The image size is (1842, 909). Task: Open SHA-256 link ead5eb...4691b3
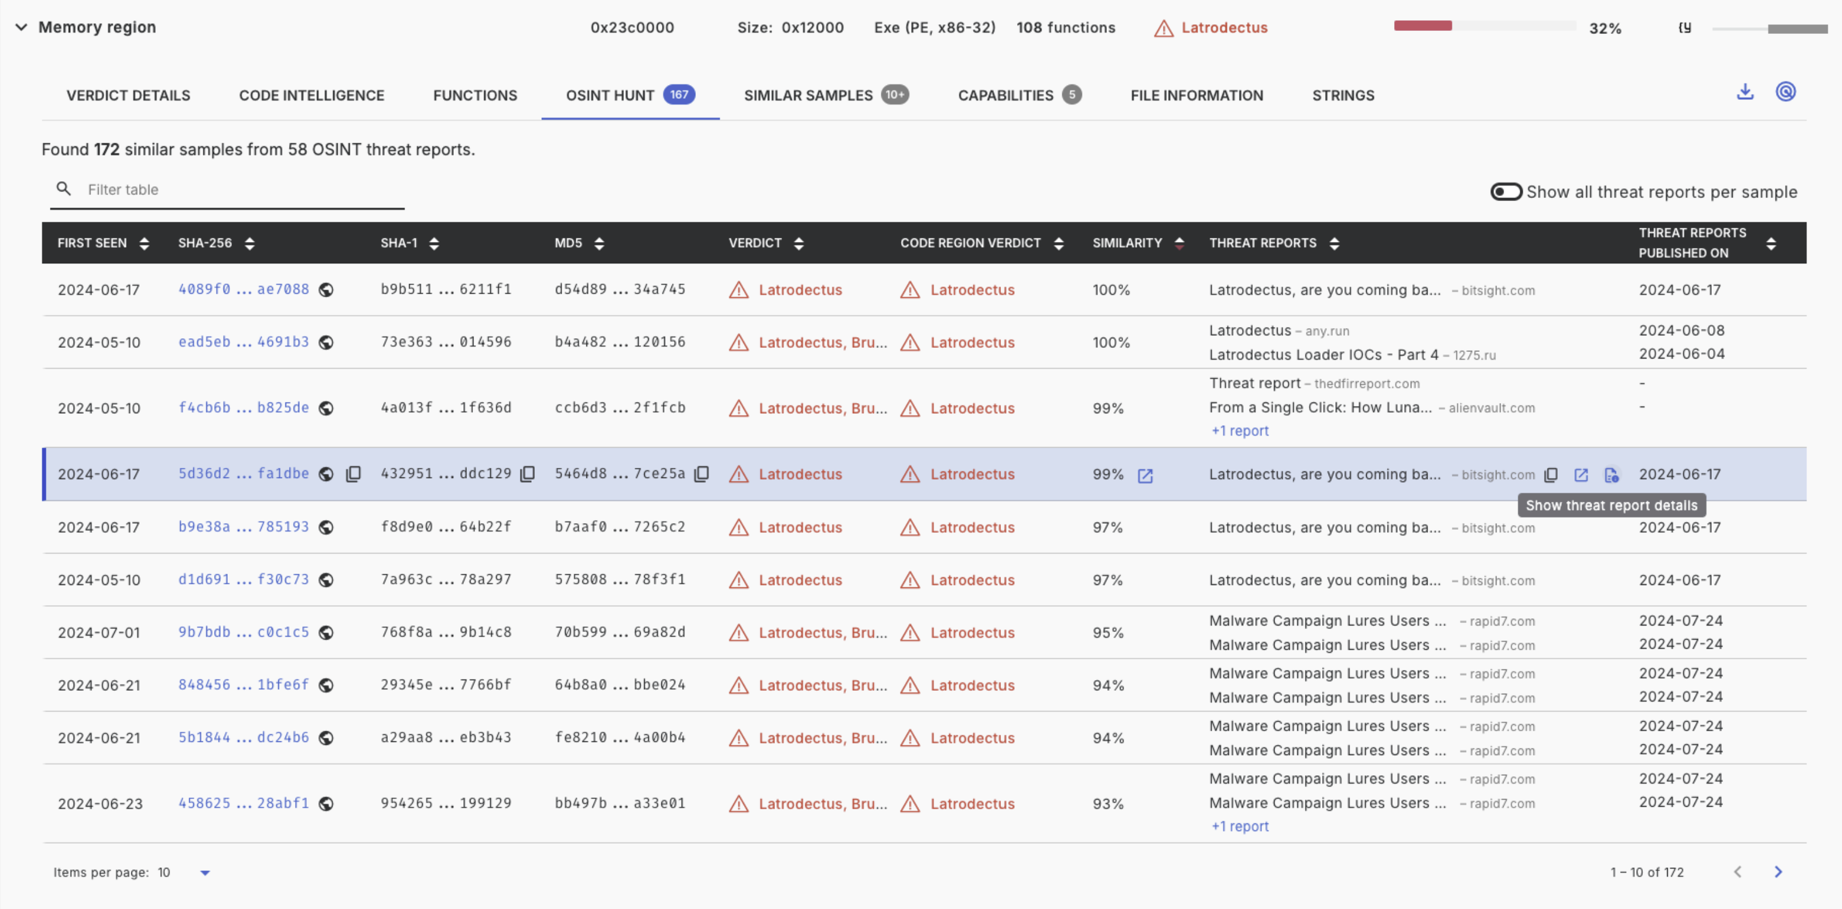(243, 342)
